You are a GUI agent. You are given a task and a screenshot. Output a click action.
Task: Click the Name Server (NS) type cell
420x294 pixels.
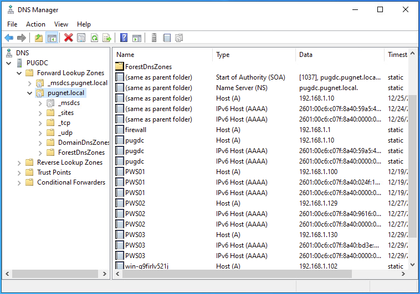[x=242, y=88]
